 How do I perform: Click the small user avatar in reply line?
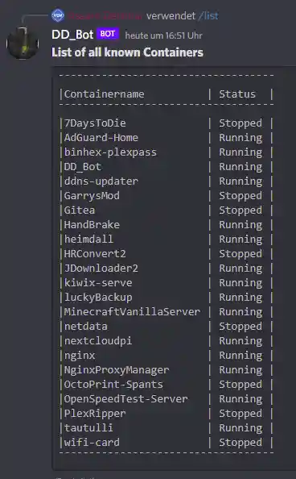point(58,15)
